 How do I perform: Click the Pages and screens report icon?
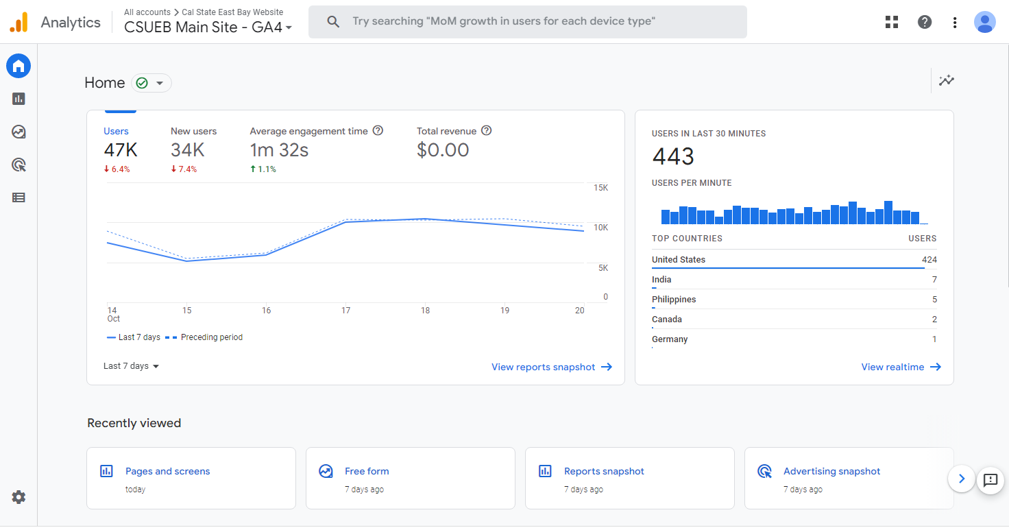tap(106, 471)
